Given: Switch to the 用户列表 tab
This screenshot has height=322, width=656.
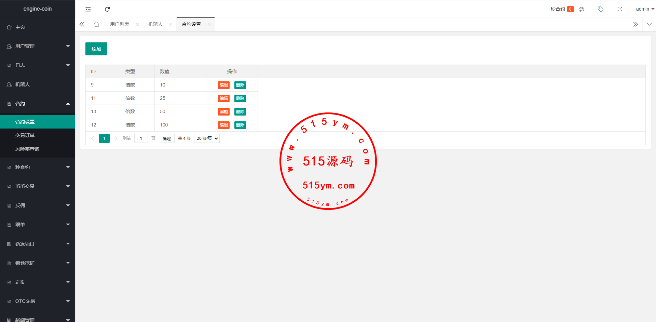Looking at the screenshot, I should [120, 24].
